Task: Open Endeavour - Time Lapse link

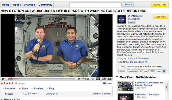Action: [147, 95]
